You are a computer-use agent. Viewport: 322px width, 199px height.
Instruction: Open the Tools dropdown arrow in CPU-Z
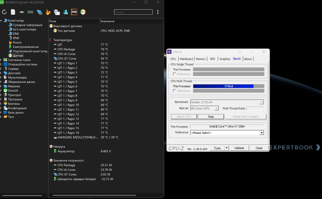(227, 148)
